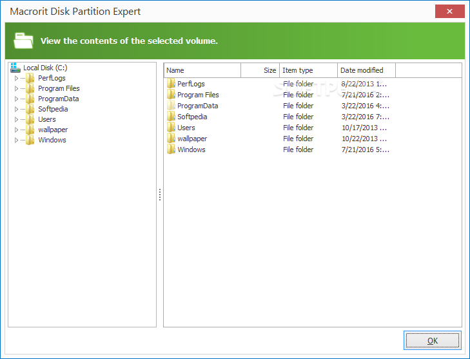Click the Program Files folder icon in tree
The image size is (470, 359).
[x=30, y=88]
